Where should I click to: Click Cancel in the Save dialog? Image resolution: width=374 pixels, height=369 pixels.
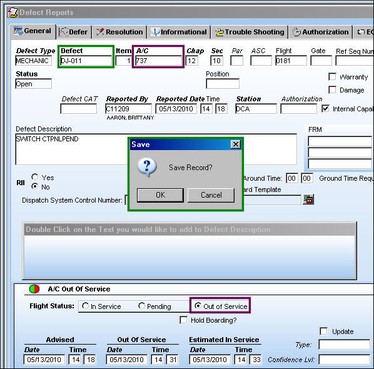tap(211, 195)
